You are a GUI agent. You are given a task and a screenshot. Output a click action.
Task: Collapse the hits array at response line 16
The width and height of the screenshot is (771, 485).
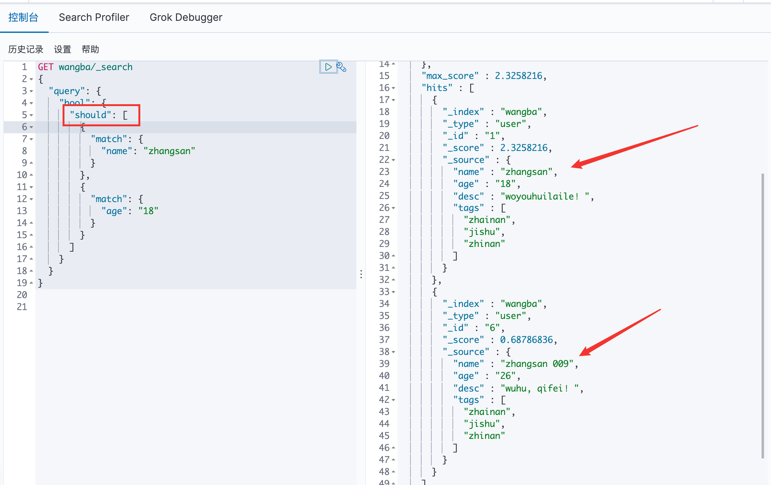pyautogui.click(x=393, y=88)
